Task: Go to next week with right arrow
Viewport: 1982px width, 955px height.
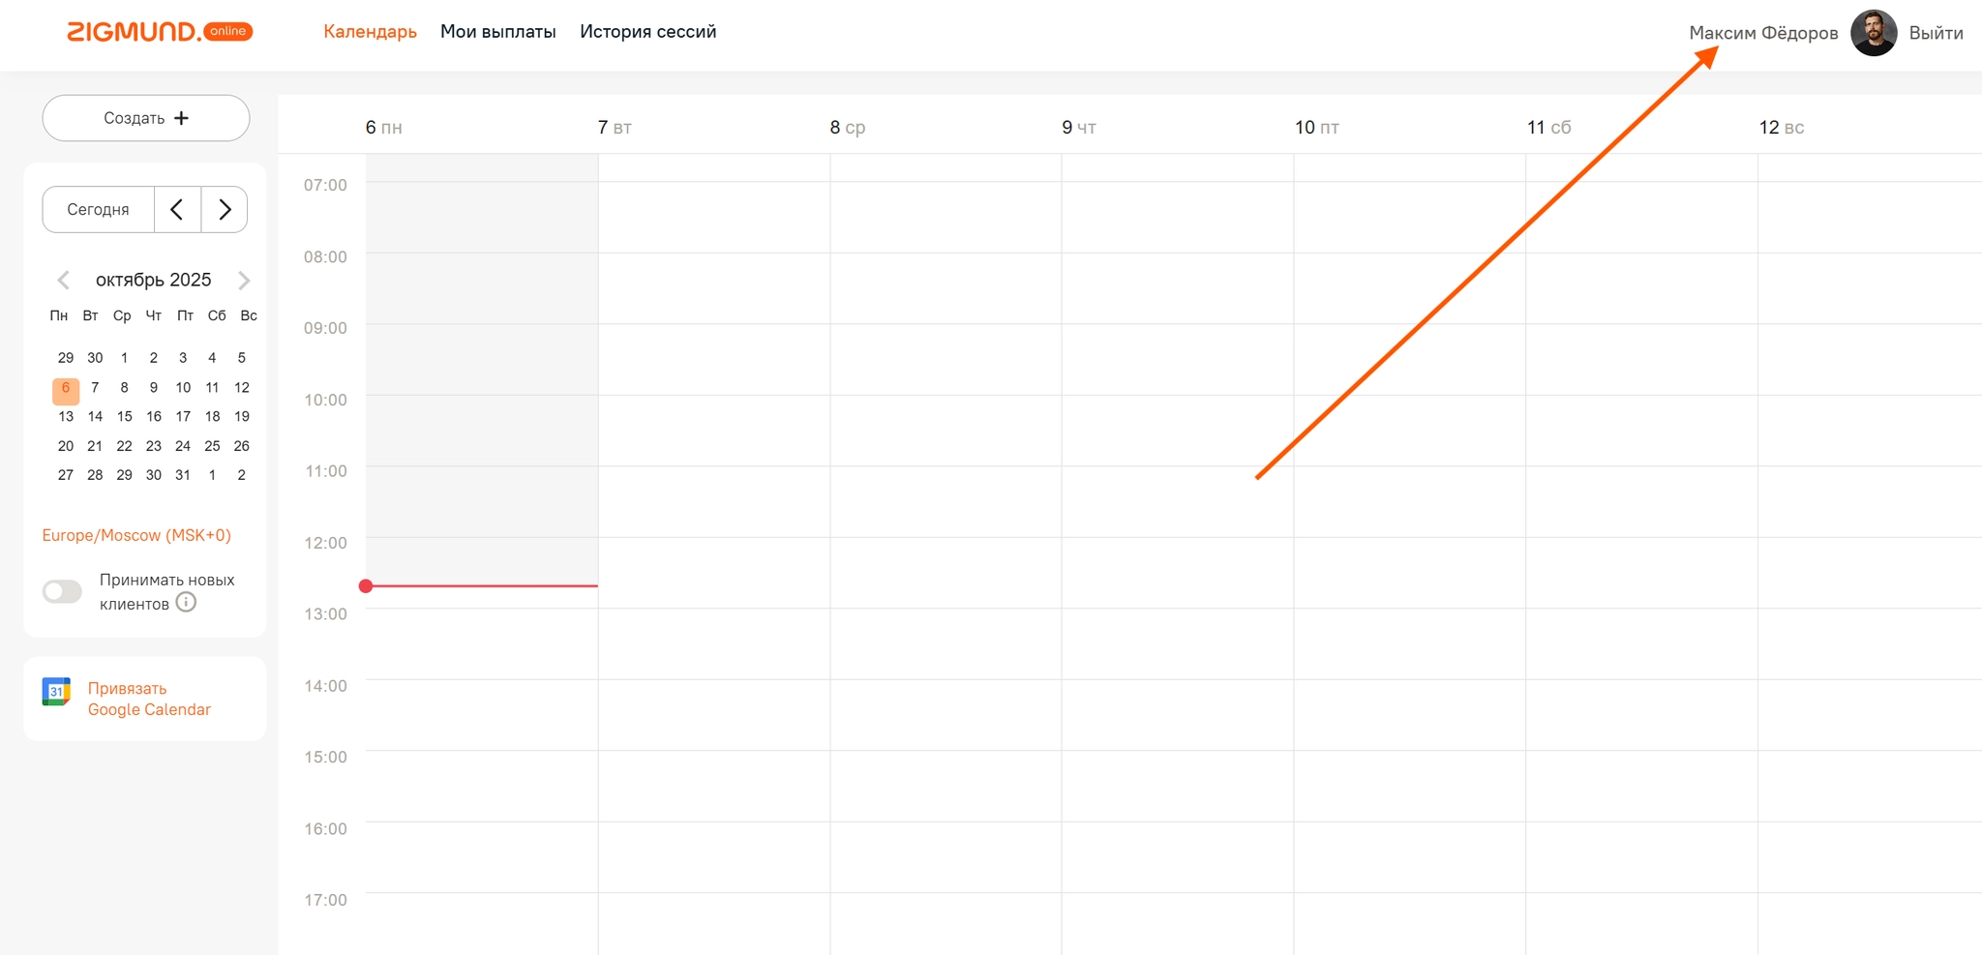Action: (x=225, y=209)
